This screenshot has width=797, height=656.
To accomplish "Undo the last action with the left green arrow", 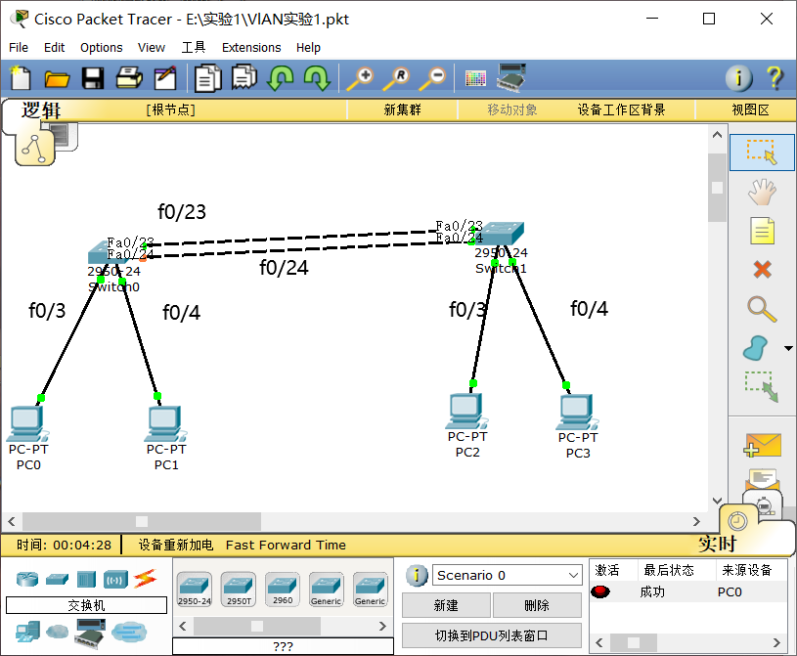I will click(281, 78).
